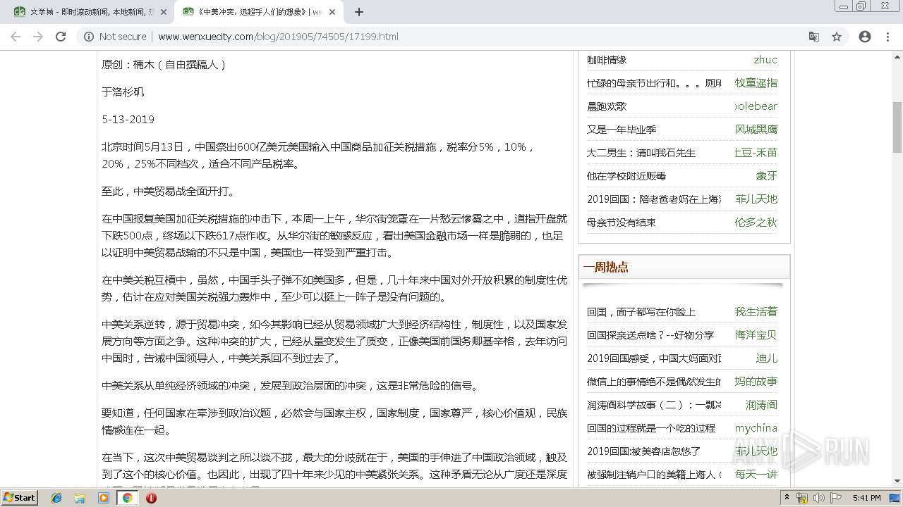Image resolution: width=903 pixels, height=507 pixels.
Task: Click the 5:41 PM clock
Action: (866, 498)
